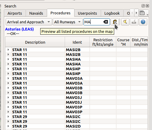Float the Search dock window
Screen dimensions: 152x130
[x=143, y=6]
